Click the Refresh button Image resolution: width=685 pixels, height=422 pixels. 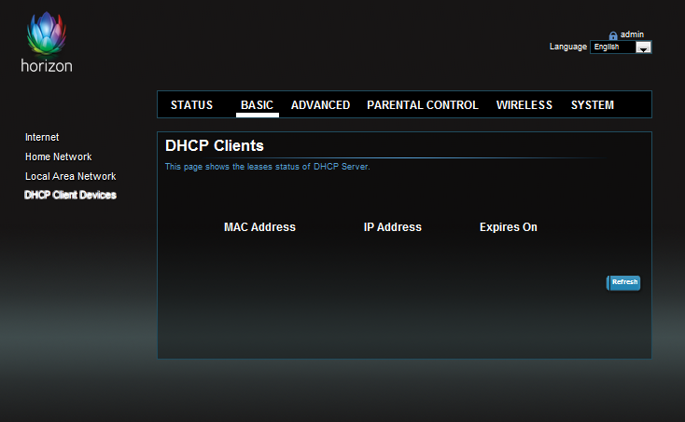click(623, 282)
